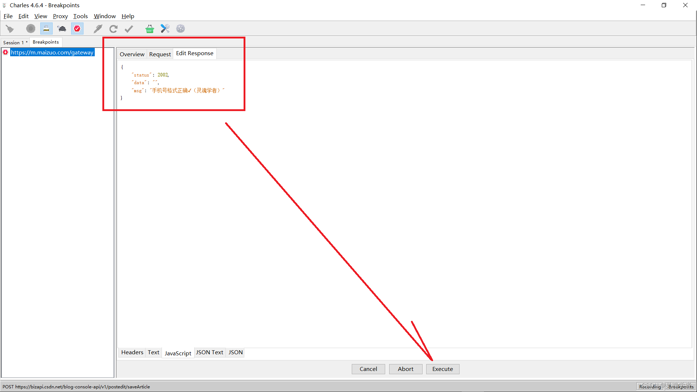Click the repeat request arrow icon
This screenshot has height=392, width=697.
113,29
